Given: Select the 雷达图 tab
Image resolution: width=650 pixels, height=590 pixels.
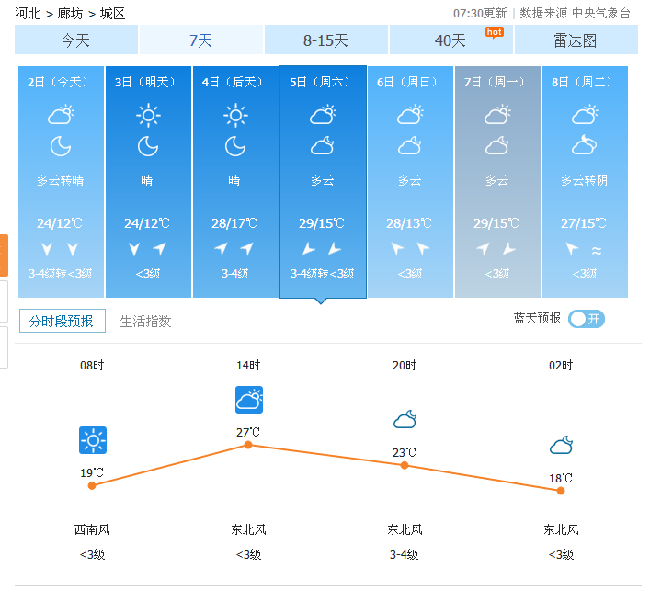Looking at the screenshot, I should pos(576,40).
